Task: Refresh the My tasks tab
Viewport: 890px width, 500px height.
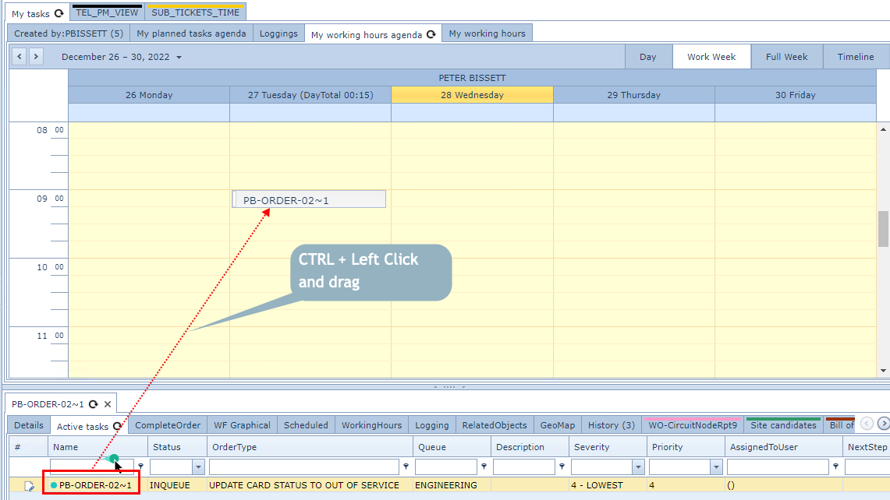Action: click(59, 13)
